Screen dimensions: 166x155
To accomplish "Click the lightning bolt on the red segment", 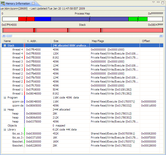I will tap(26, 19).
